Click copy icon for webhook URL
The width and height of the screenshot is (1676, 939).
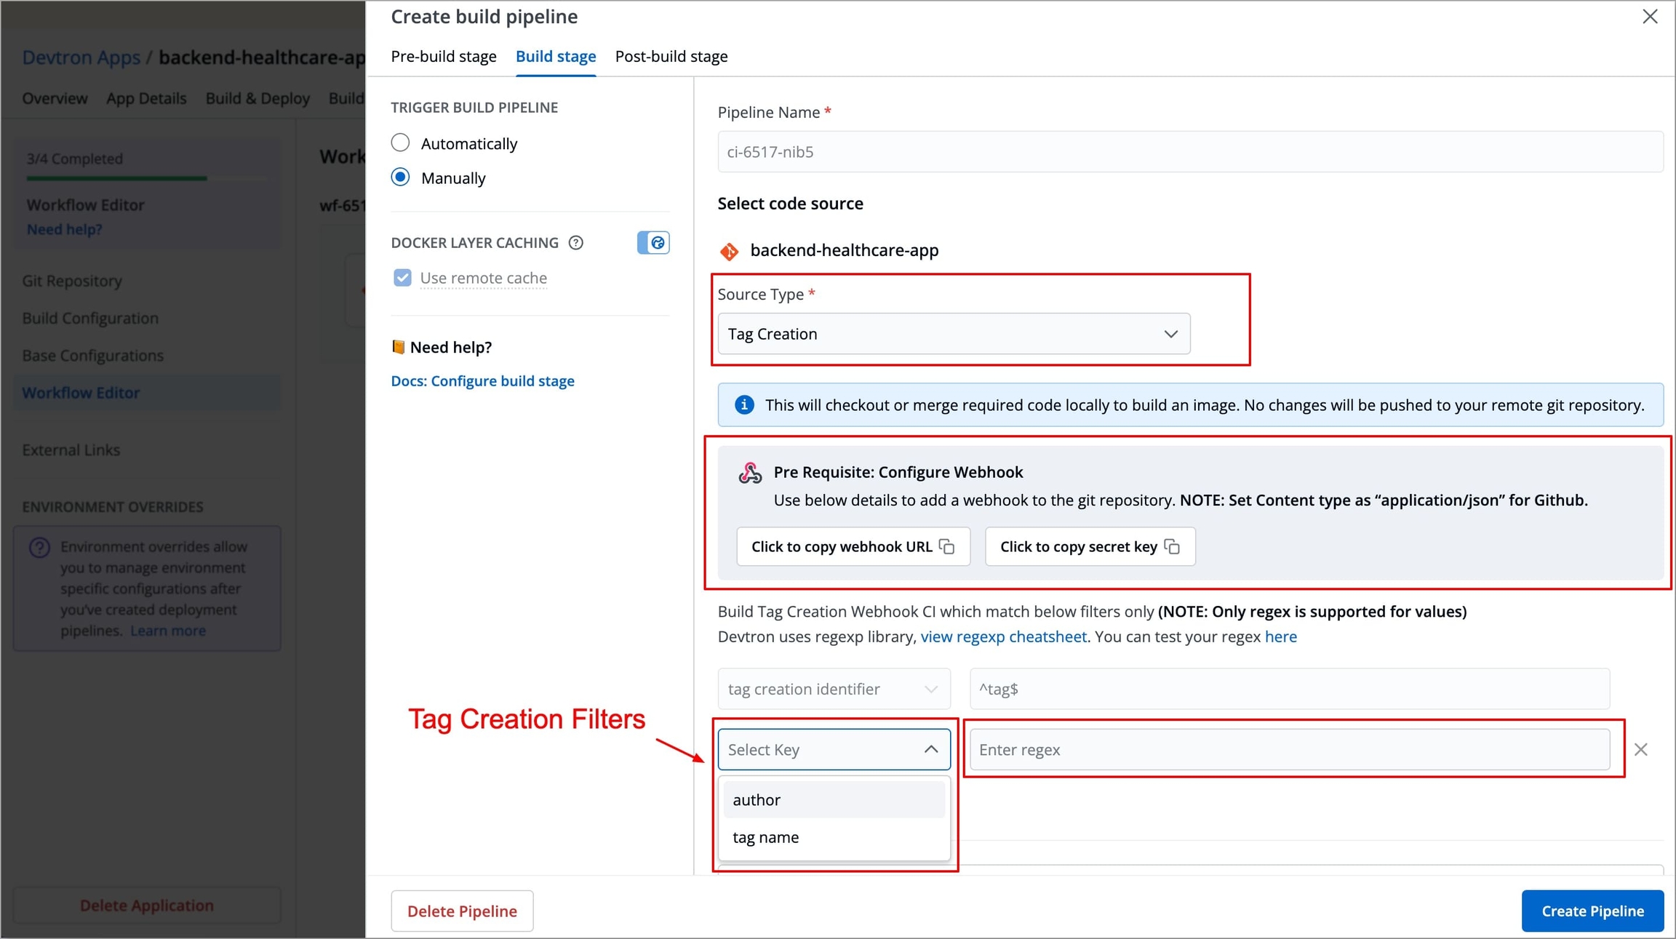[947, 546]
